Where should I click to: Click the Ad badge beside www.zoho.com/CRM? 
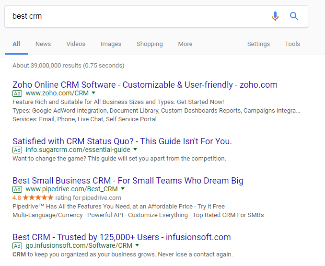click(17, 93)
